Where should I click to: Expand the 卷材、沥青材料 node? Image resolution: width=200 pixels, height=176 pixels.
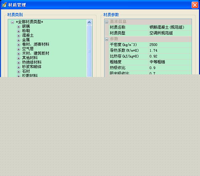18,44
